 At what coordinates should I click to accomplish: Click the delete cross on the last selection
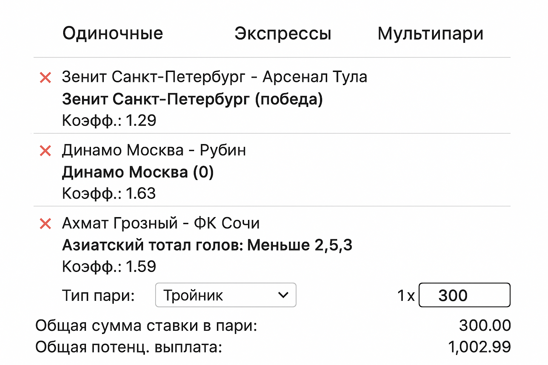pos(45,223)
